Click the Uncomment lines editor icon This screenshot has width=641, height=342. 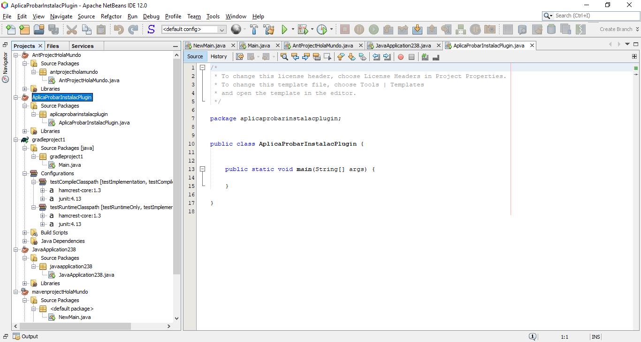[436, 57]
